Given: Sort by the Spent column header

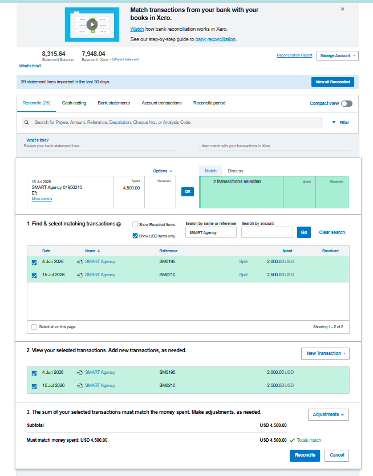Looking at the screenshot, I should coord(287,251).
